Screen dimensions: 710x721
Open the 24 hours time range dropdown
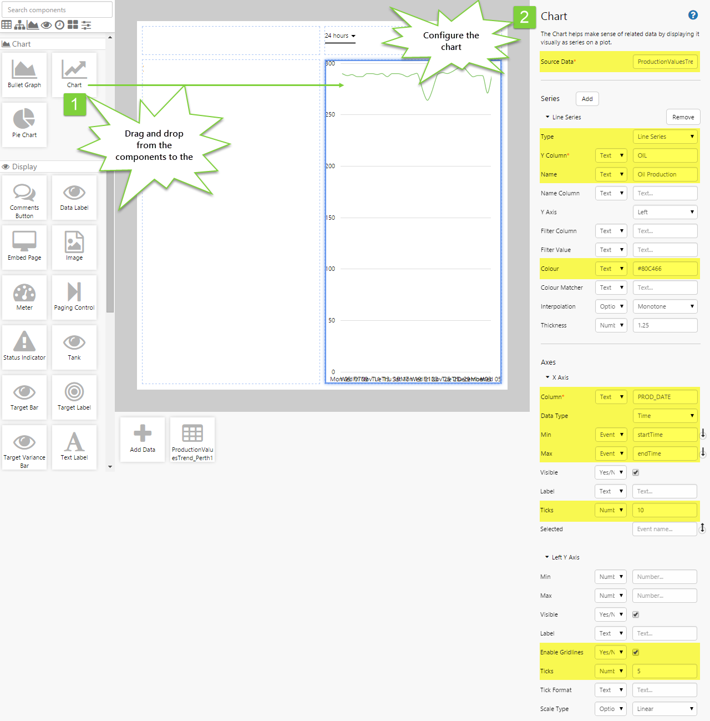click(340, 36)
